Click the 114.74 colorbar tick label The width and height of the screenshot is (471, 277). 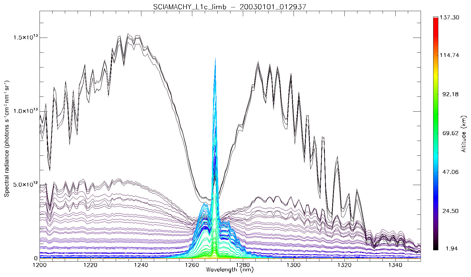[x=449, y=55]
